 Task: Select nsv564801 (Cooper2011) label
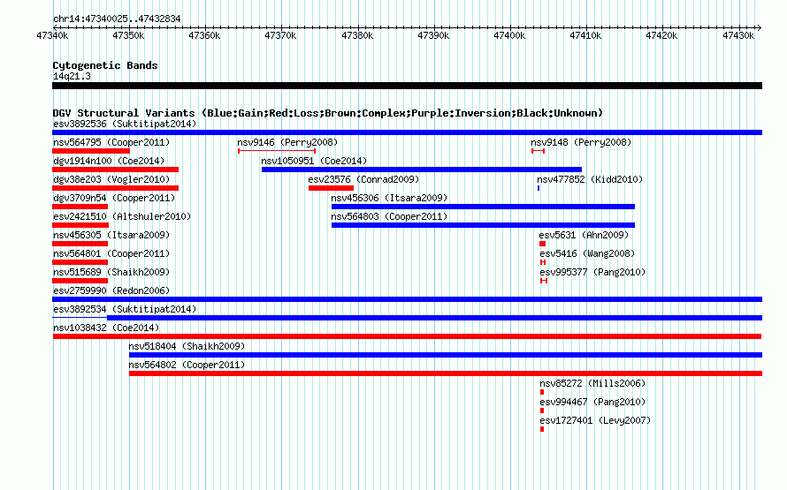point(111,253)
